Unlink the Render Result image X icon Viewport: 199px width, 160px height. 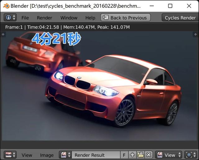(149, 155)
